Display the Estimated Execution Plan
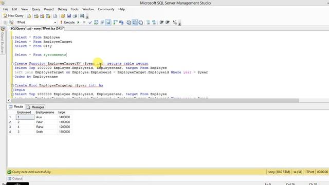The height and width of the screenshot is (185, 329). [x=96, y=22]
